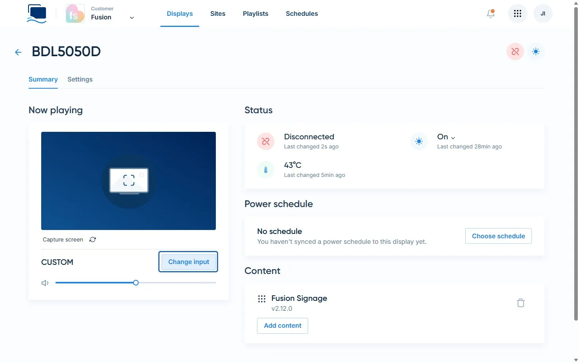The image size is (579, 363).
Task: Open the Playlists tab
Action: (255, 13)
